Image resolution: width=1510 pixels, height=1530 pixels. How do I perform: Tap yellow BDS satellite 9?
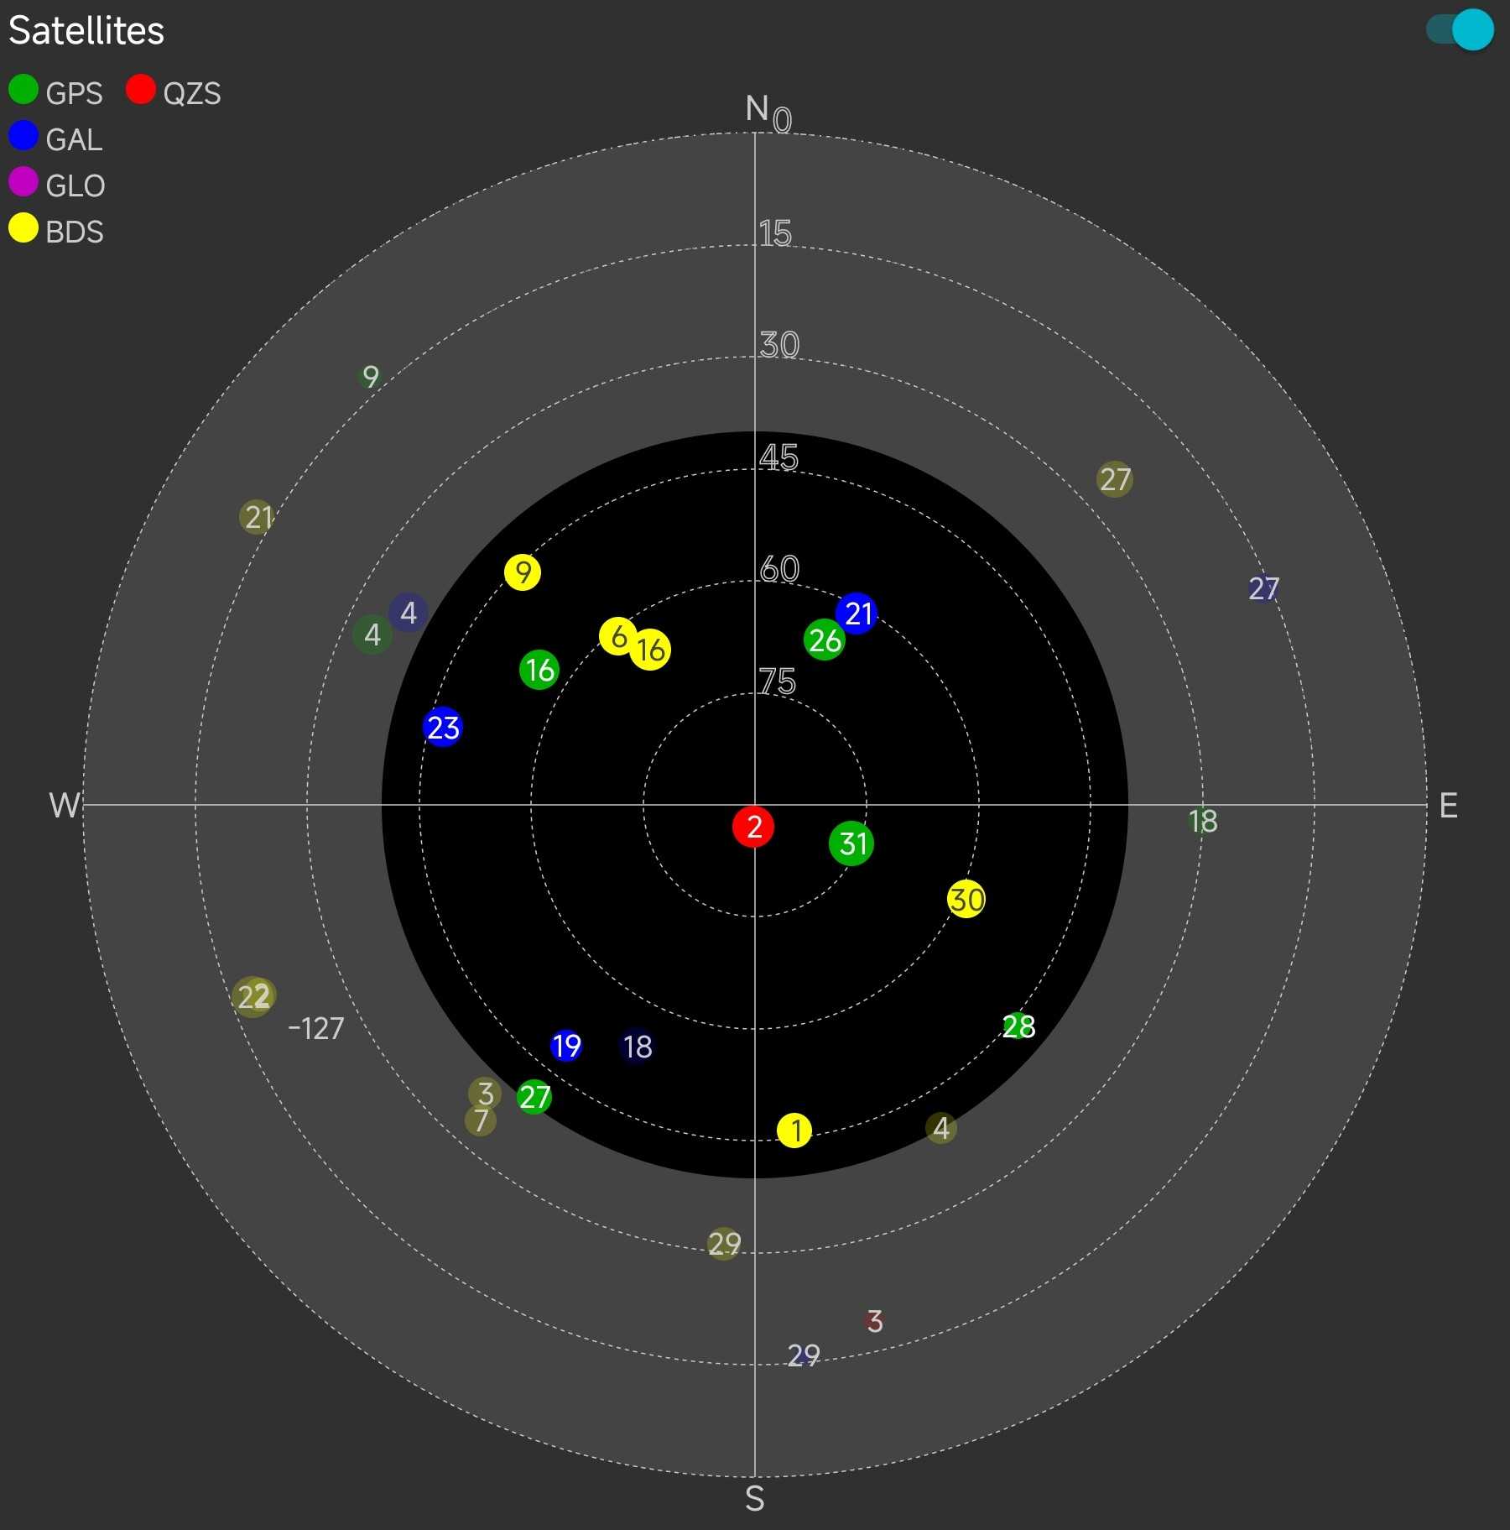(523, 572)
